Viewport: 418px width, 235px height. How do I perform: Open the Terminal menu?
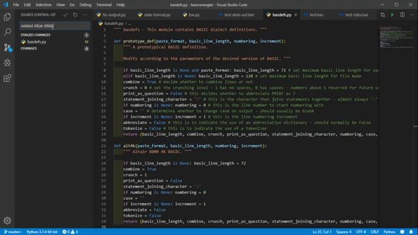click(104, 5)
